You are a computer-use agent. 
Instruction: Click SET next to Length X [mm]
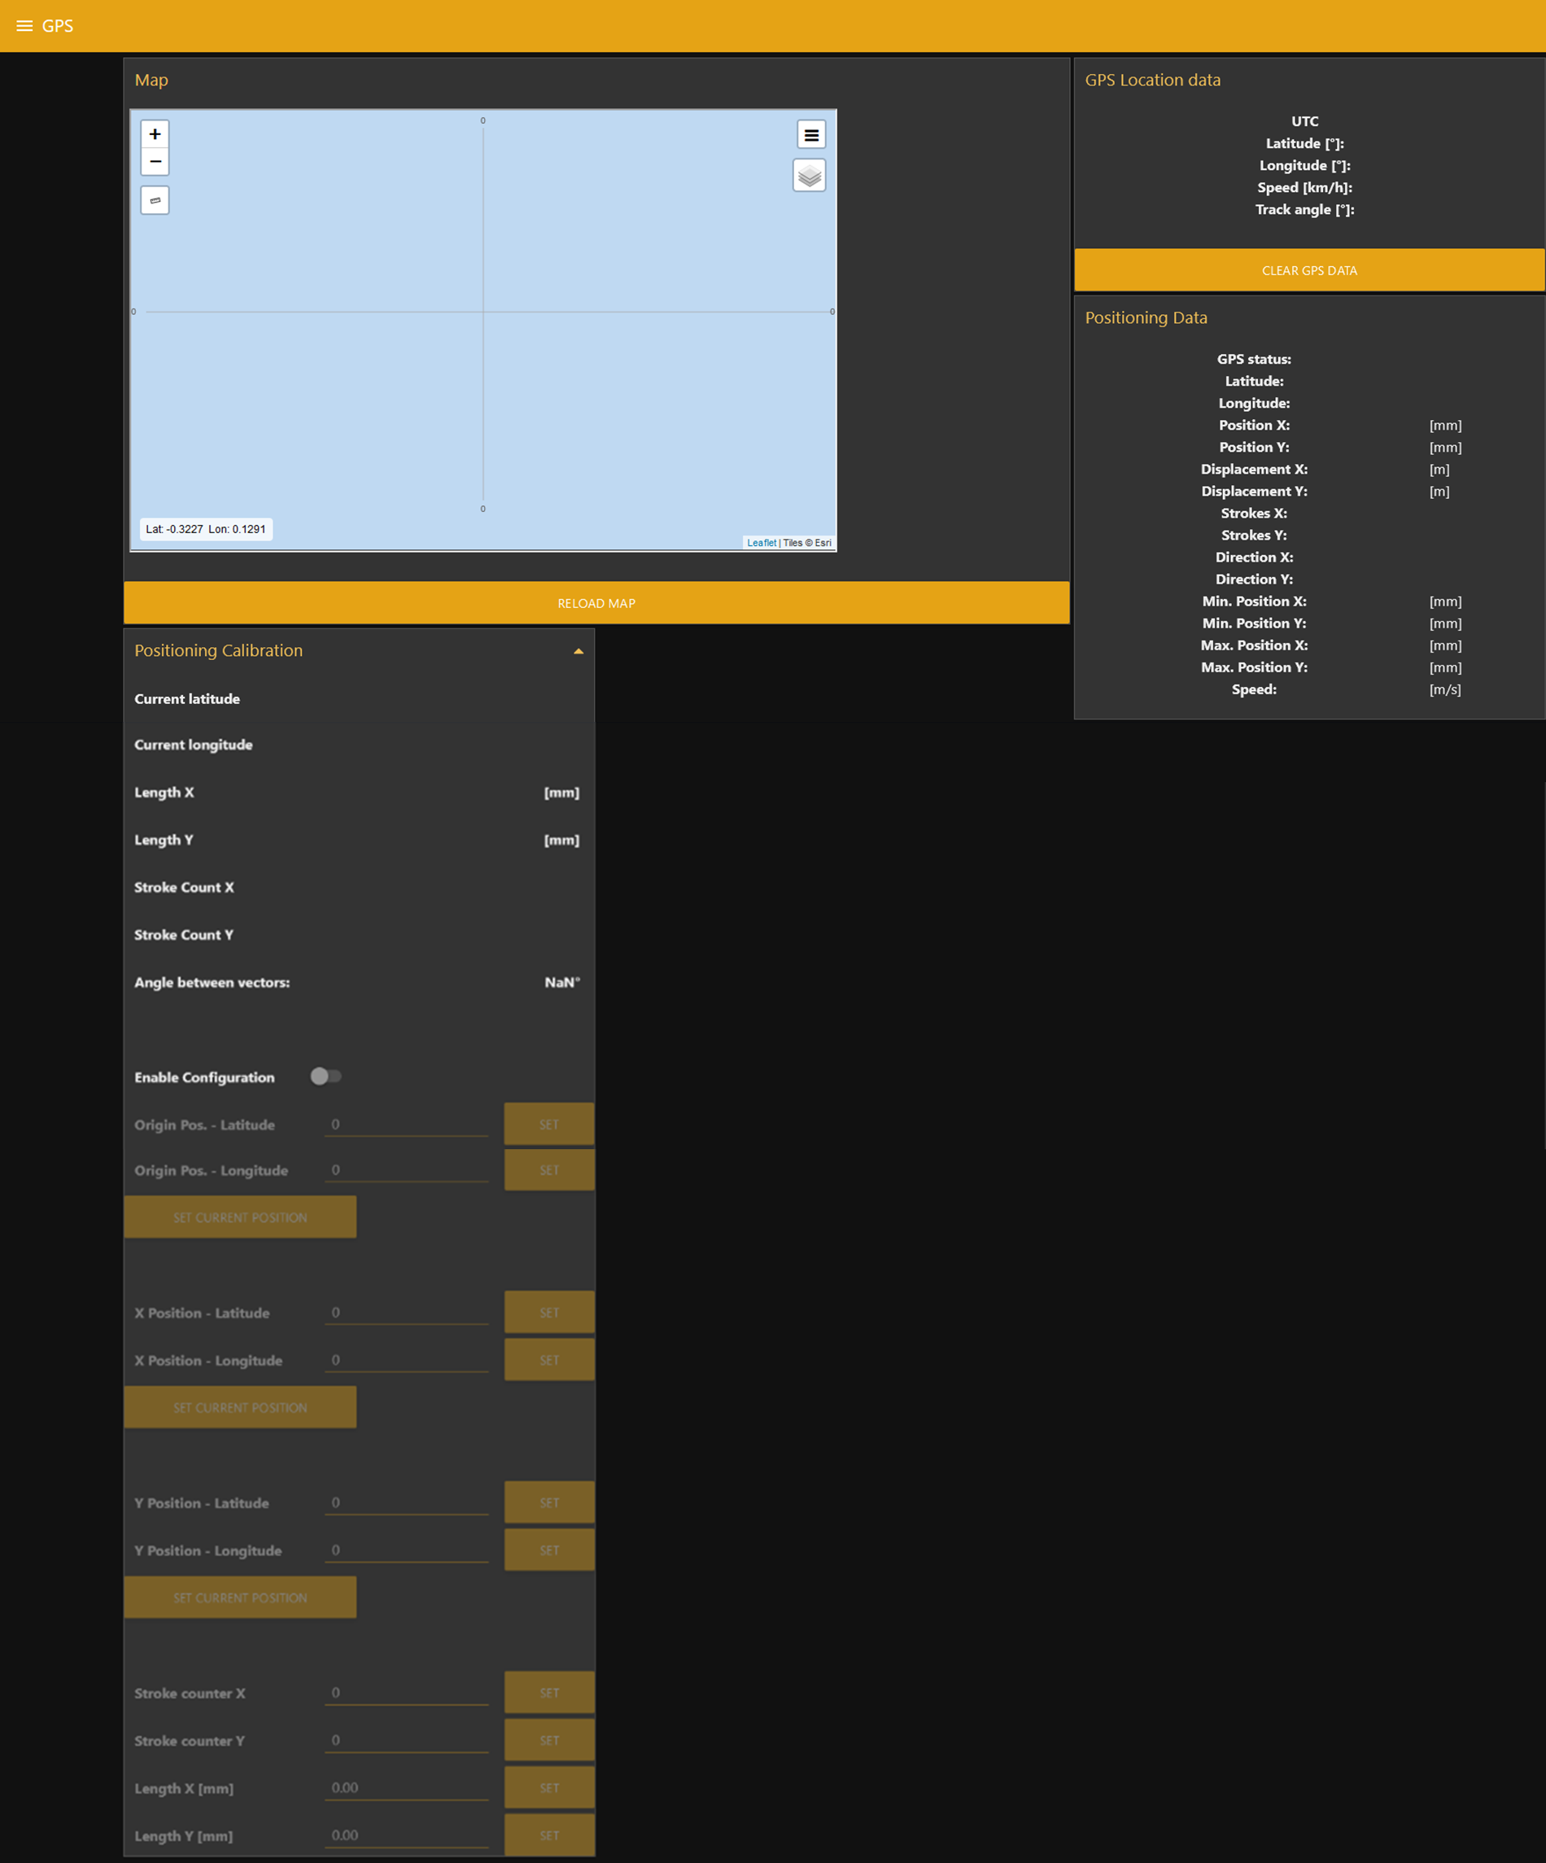pos(549,1787)
